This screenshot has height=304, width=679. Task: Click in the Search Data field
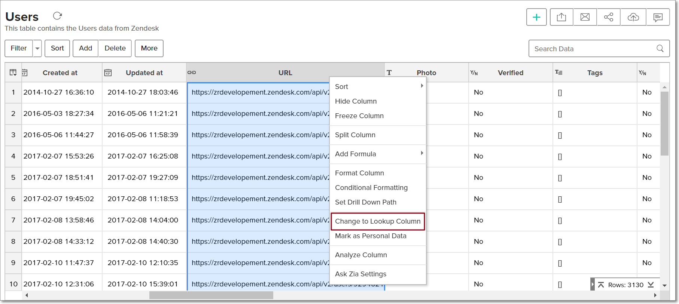pos(591,49)
